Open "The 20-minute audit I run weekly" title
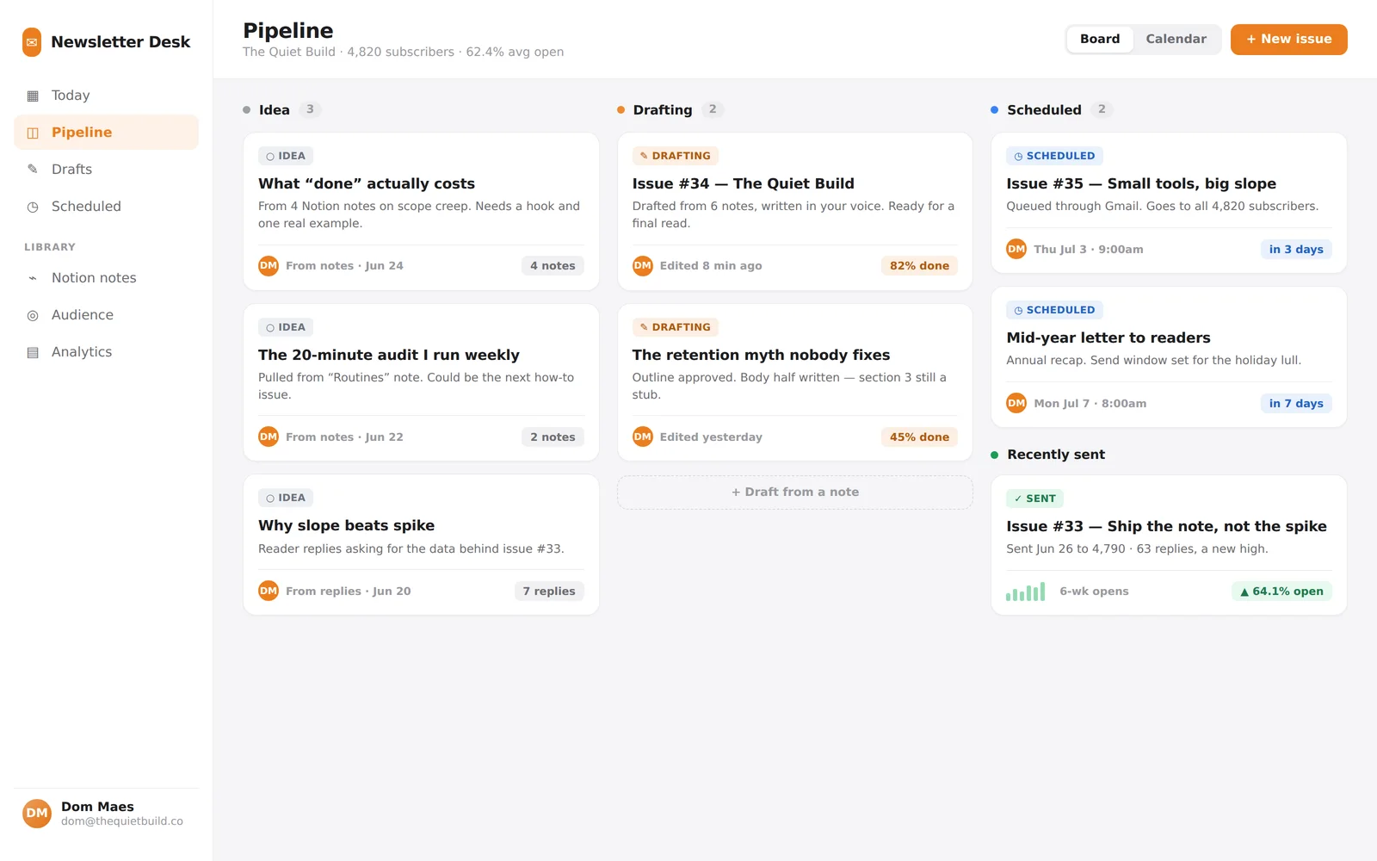This screenshot has height=861, width=1377. (389, 355)
